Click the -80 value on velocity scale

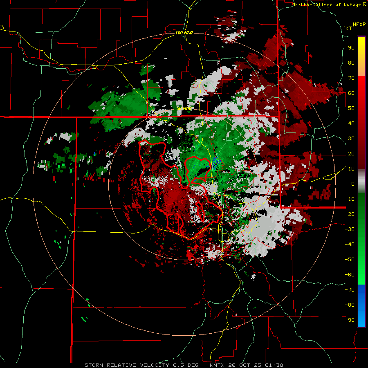350,305
